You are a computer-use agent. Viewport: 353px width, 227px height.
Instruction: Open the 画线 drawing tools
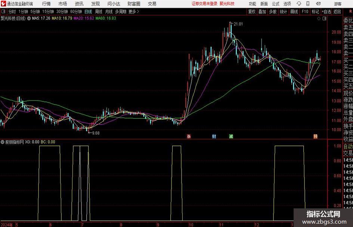coord(294,12)
